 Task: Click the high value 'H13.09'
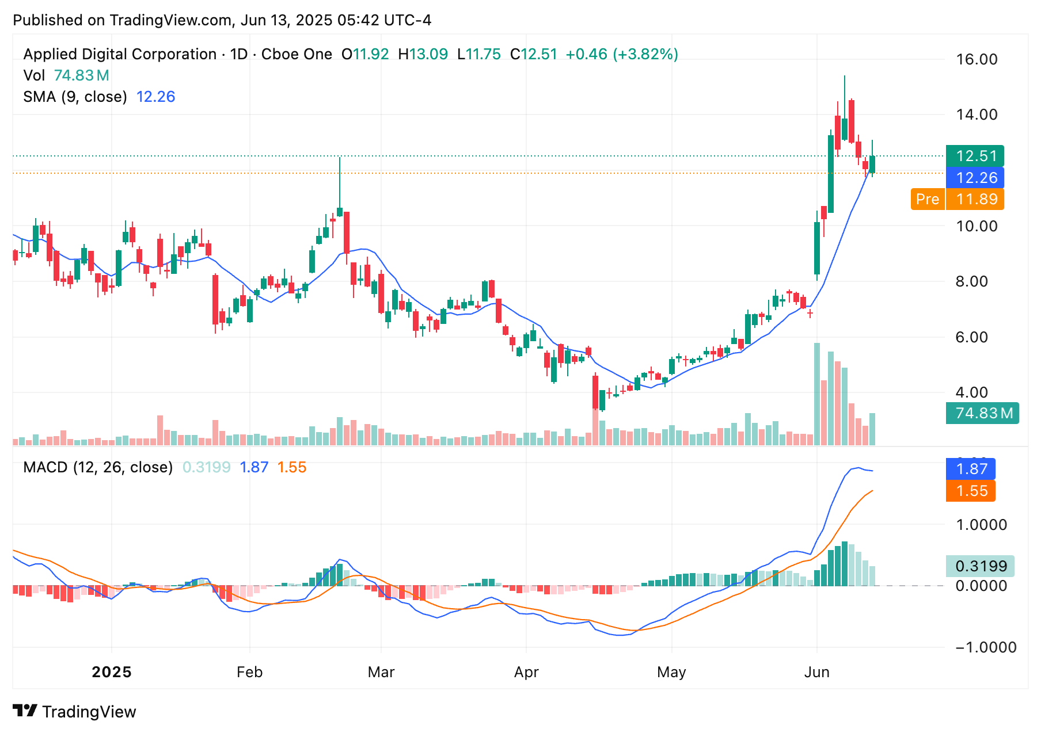pyautogui.click(x=423, y=54)
